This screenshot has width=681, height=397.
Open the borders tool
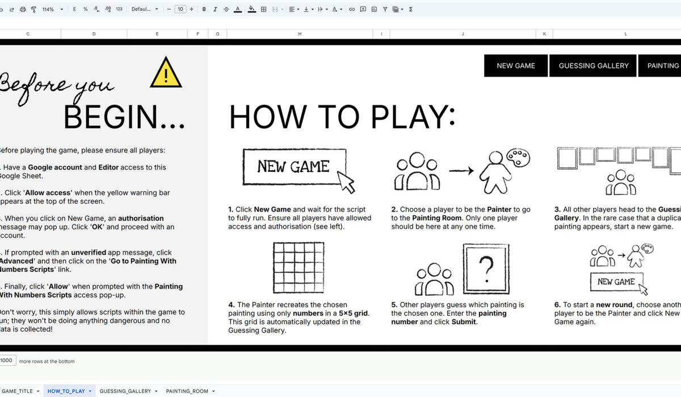[263, 10]
